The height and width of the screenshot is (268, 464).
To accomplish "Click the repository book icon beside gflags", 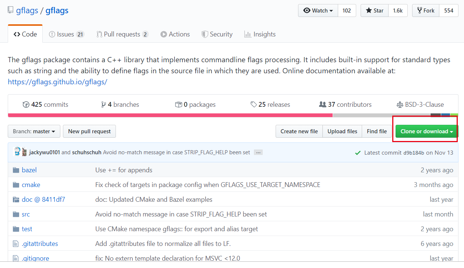I will click(11, 10).
